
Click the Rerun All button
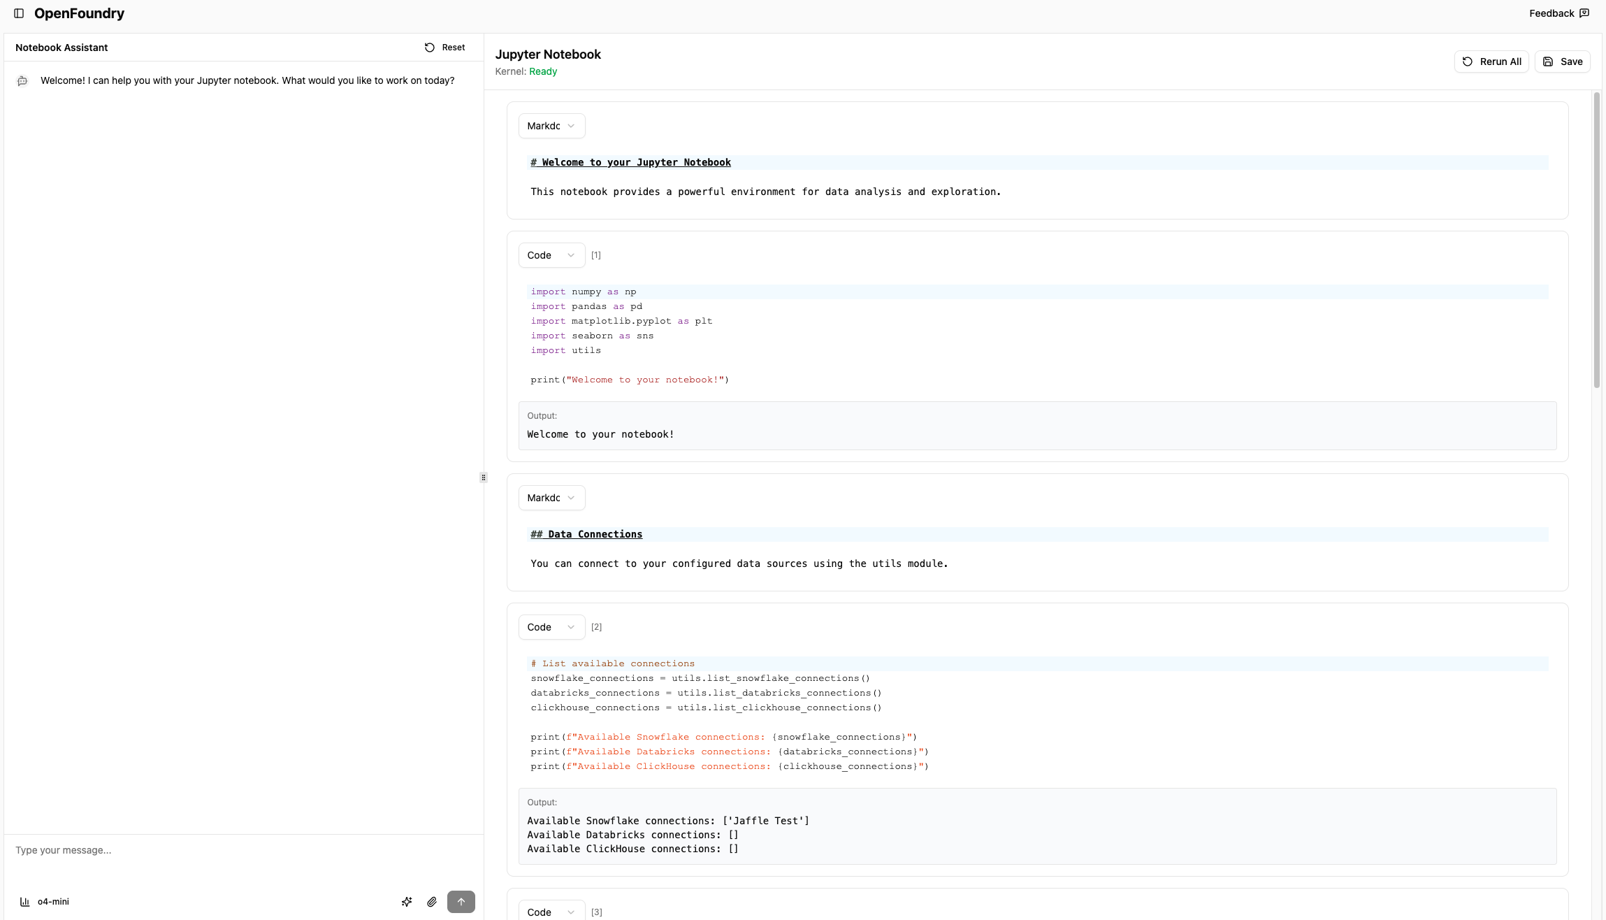point(1491,62)
